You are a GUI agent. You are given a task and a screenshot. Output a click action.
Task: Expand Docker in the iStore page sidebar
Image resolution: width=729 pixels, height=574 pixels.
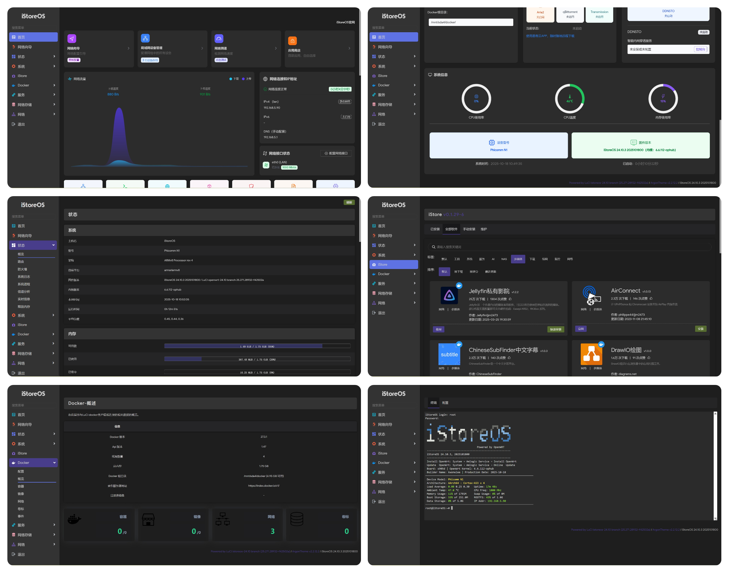(394, 274)
